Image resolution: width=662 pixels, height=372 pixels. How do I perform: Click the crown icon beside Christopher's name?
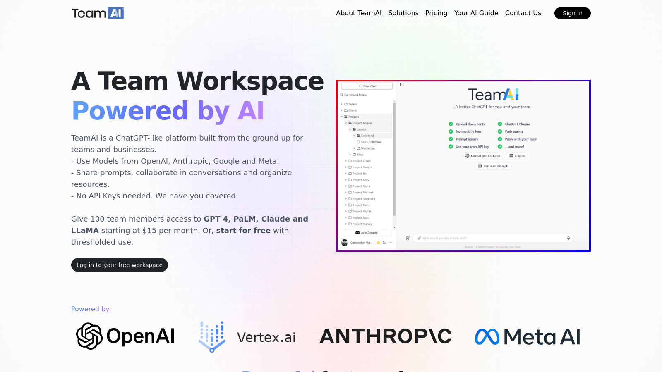click(378, 243)
